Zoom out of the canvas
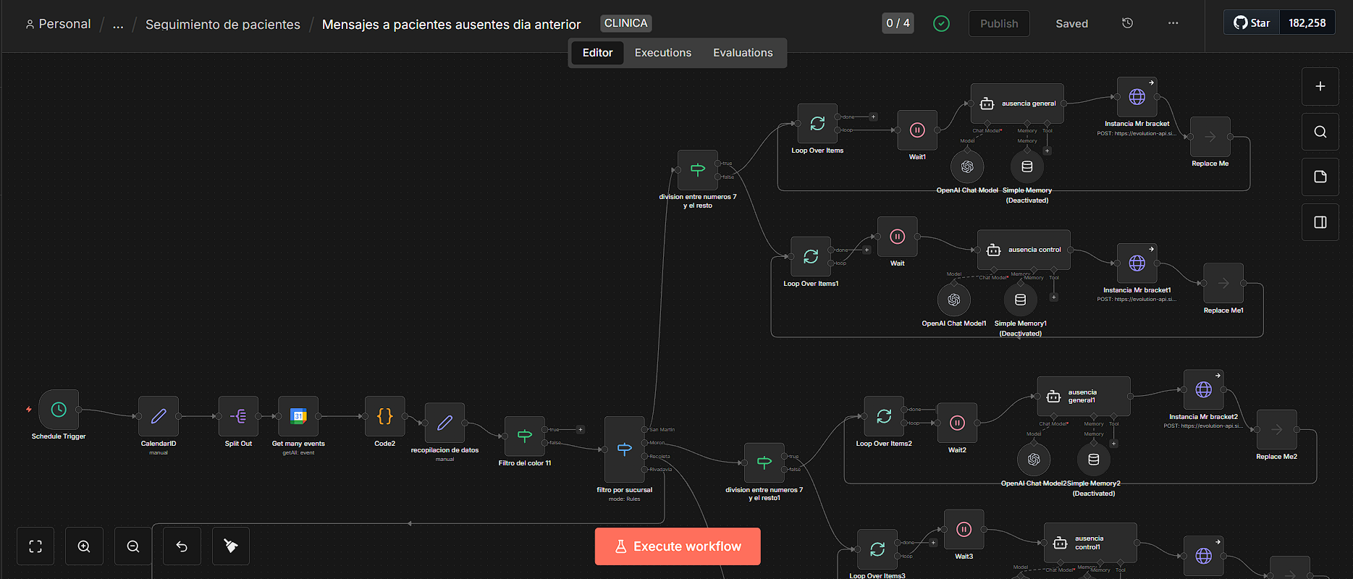Viewport: 1353px width, 579px height. (133, 546)
